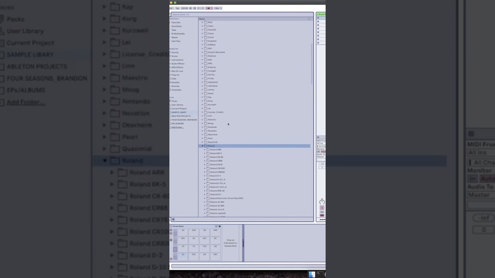This screenshot has width=495, height=278.
Task: Select the Roland Juno-D folder row
Action: tap(255, 210)
